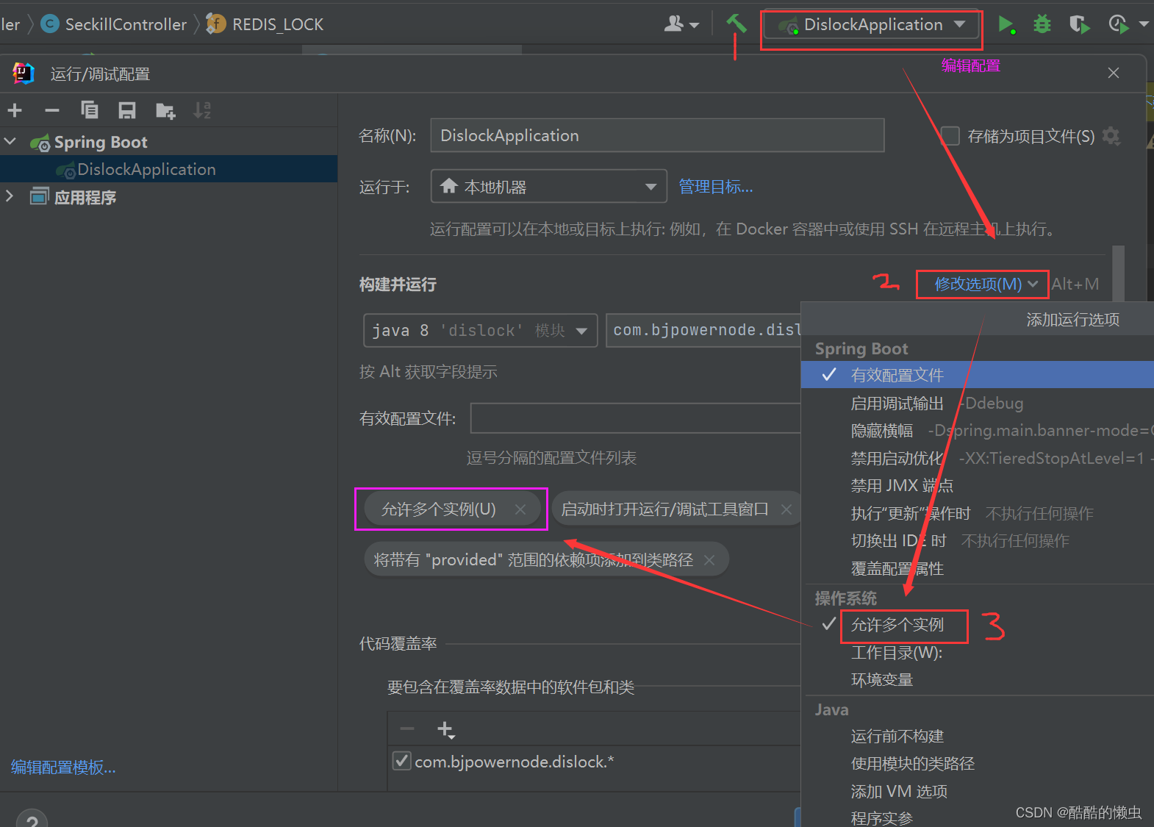The width and height of the screenshot is (1154, 827).
Task: Select 禁用 JMX 端点 menu option
Action: 977,486
